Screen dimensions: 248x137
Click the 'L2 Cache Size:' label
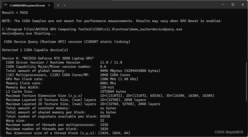20,91
